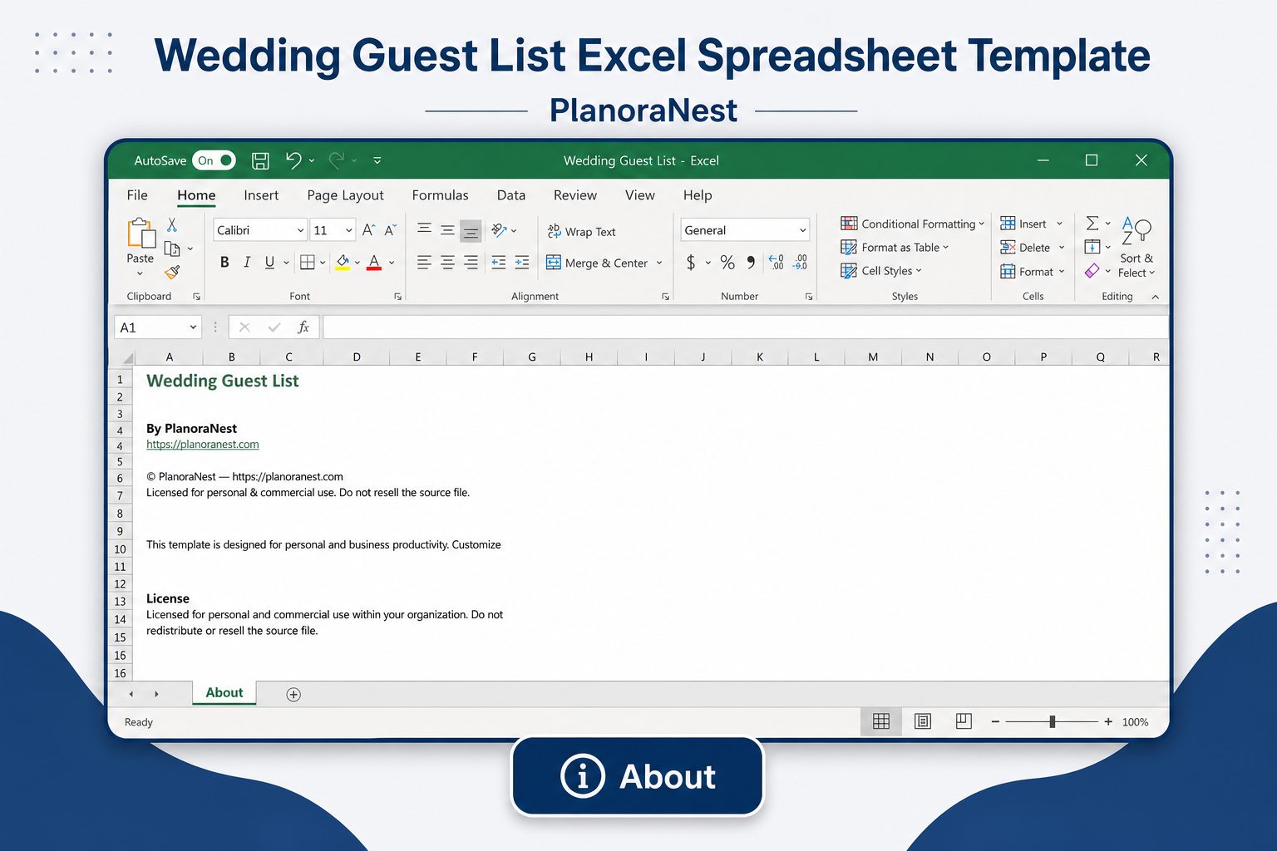This screenshot has height=851, width=1277.
Task: Toggle Italic formatting
Action: point(247,263)
